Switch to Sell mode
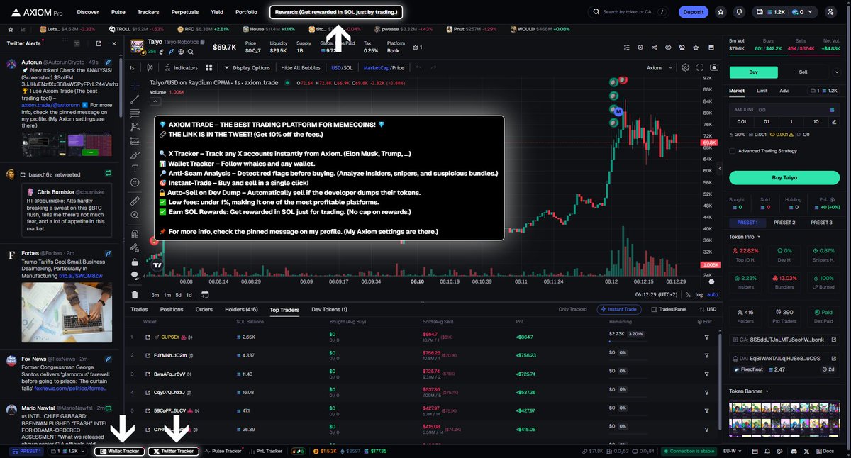Image resolution: width=851 pixels, height=458 pixels. tap(803, 72)
